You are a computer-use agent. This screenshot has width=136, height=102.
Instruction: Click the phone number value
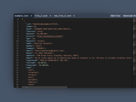44,53
